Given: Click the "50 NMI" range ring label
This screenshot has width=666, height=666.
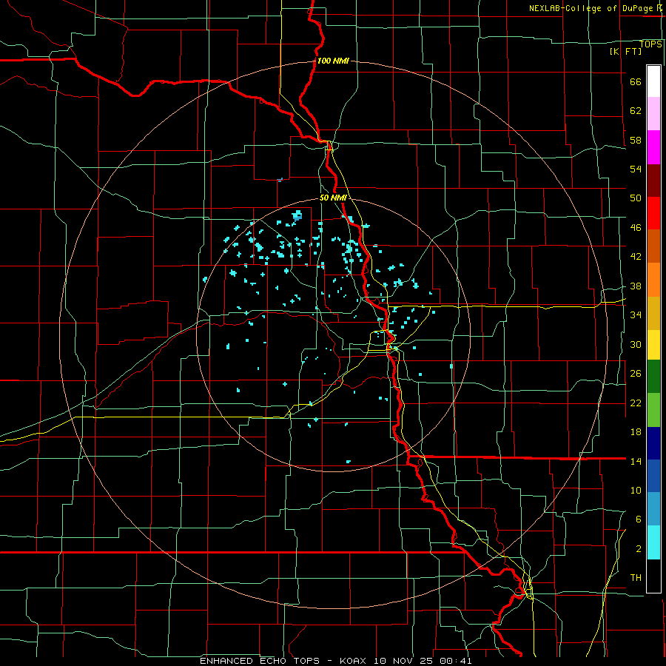Looking at the screenshot, I should [333, 198].
